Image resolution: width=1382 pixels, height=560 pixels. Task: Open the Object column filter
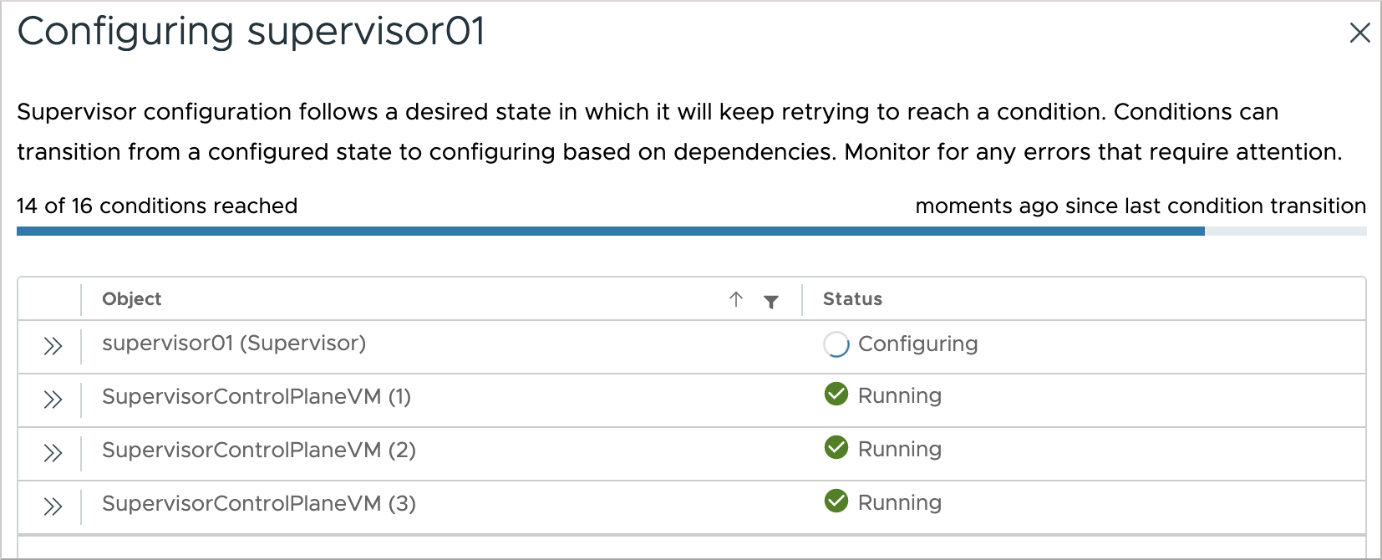pyautogui.click(x=771, y=301)
